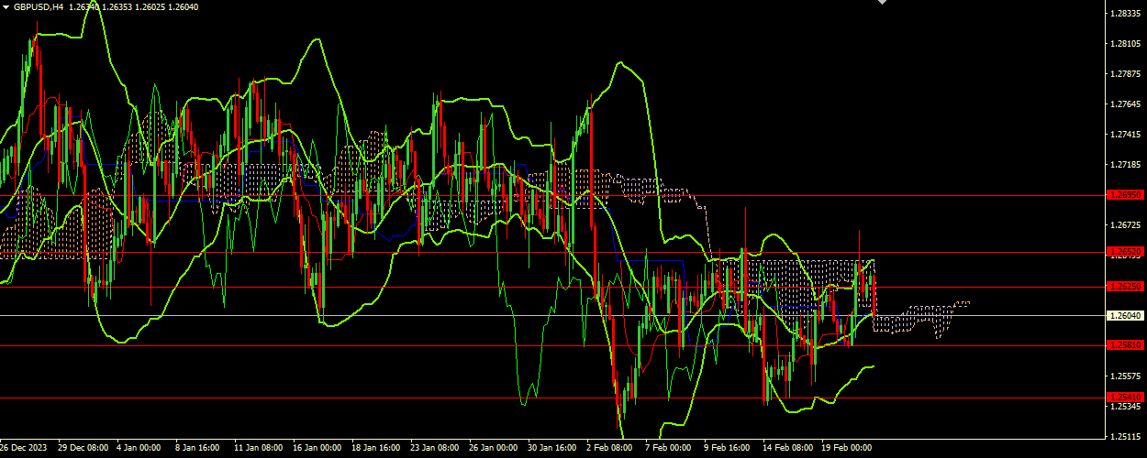Select the red 1.25810 price level label
This screenshot has width=1147, height=458.
(1125, 345)
